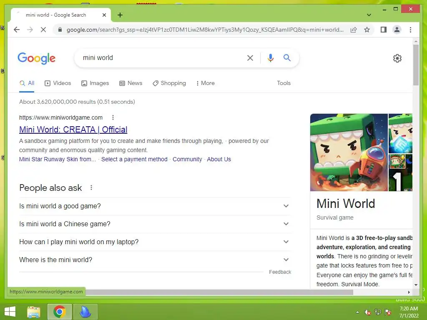This screenshot has height=320, width=427.
Task: Open the More search categories menu
Action: pyautogui.click(x=205, y=83)
